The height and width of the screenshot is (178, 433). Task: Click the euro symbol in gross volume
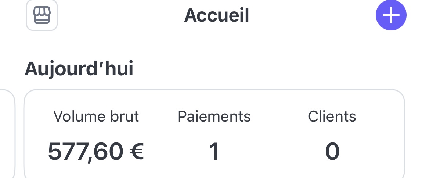[x=137, y=151]
